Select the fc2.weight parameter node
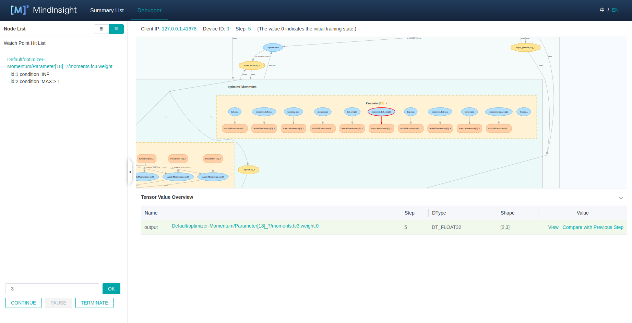Screen dimensions: 632x323 [469, 112]
